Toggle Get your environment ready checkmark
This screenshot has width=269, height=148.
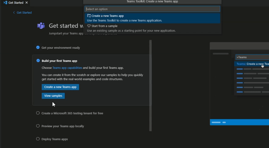(38, 47)
